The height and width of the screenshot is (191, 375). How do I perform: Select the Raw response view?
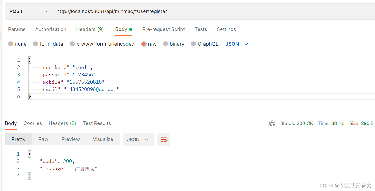point(43,139)
